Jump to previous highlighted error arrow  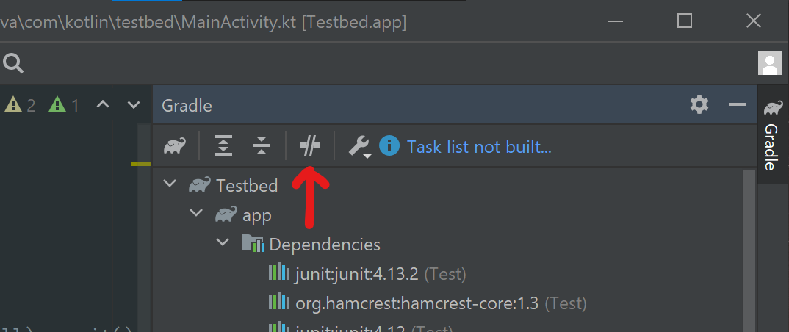[x=103, y=104]
